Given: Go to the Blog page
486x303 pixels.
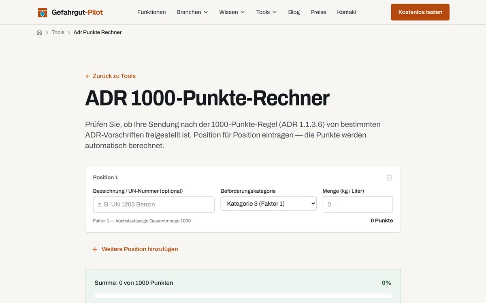Looking at the screenshot, I should tap(294, 12).
